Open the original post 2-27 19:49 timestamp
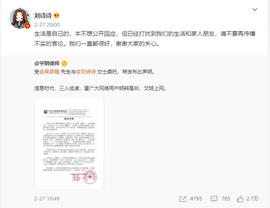The width and height of the screenshot is (270, 208). pyautogui.click(x=47, y=199)
